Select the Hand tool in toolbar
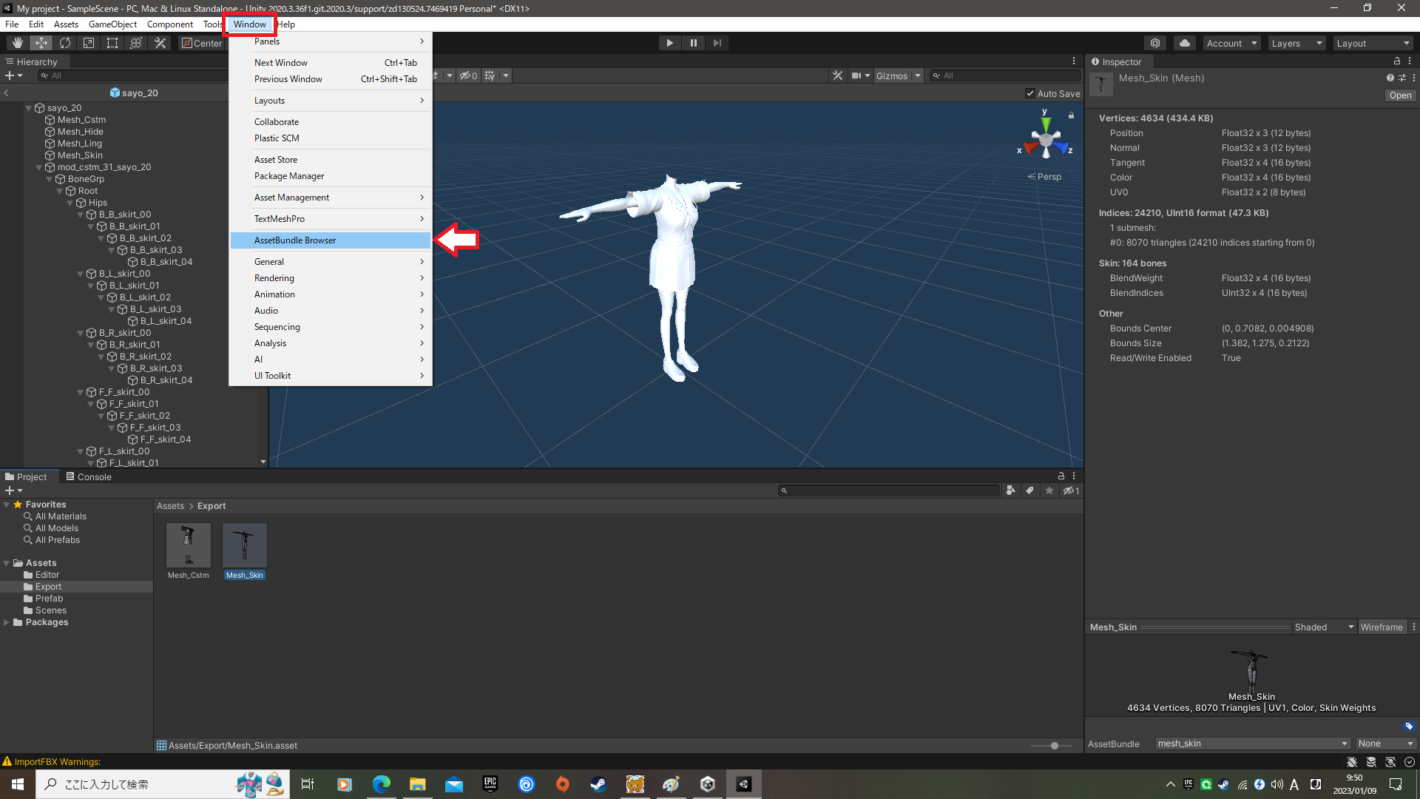The height and width of the screenshot is (799, 1420). [x=18, y=43]
